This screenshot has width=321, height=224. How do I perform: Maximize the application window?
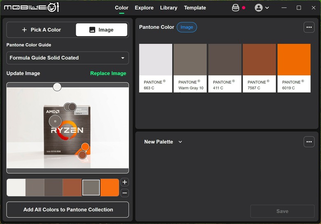pos(299,8)
